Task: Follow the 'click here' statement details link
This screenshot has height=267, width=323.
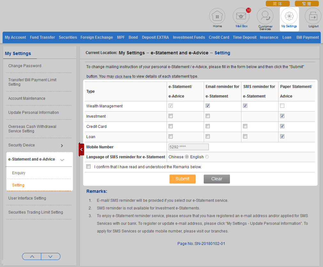Action: 123,77
